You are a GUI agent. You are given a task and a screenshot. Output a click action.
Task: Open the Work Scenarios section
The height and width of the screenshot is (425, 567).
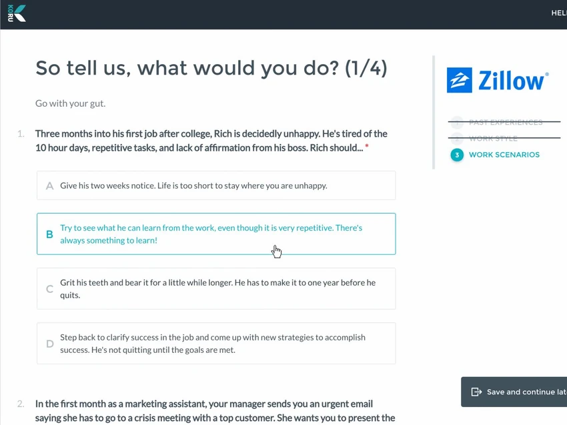(x=504, y=155)
